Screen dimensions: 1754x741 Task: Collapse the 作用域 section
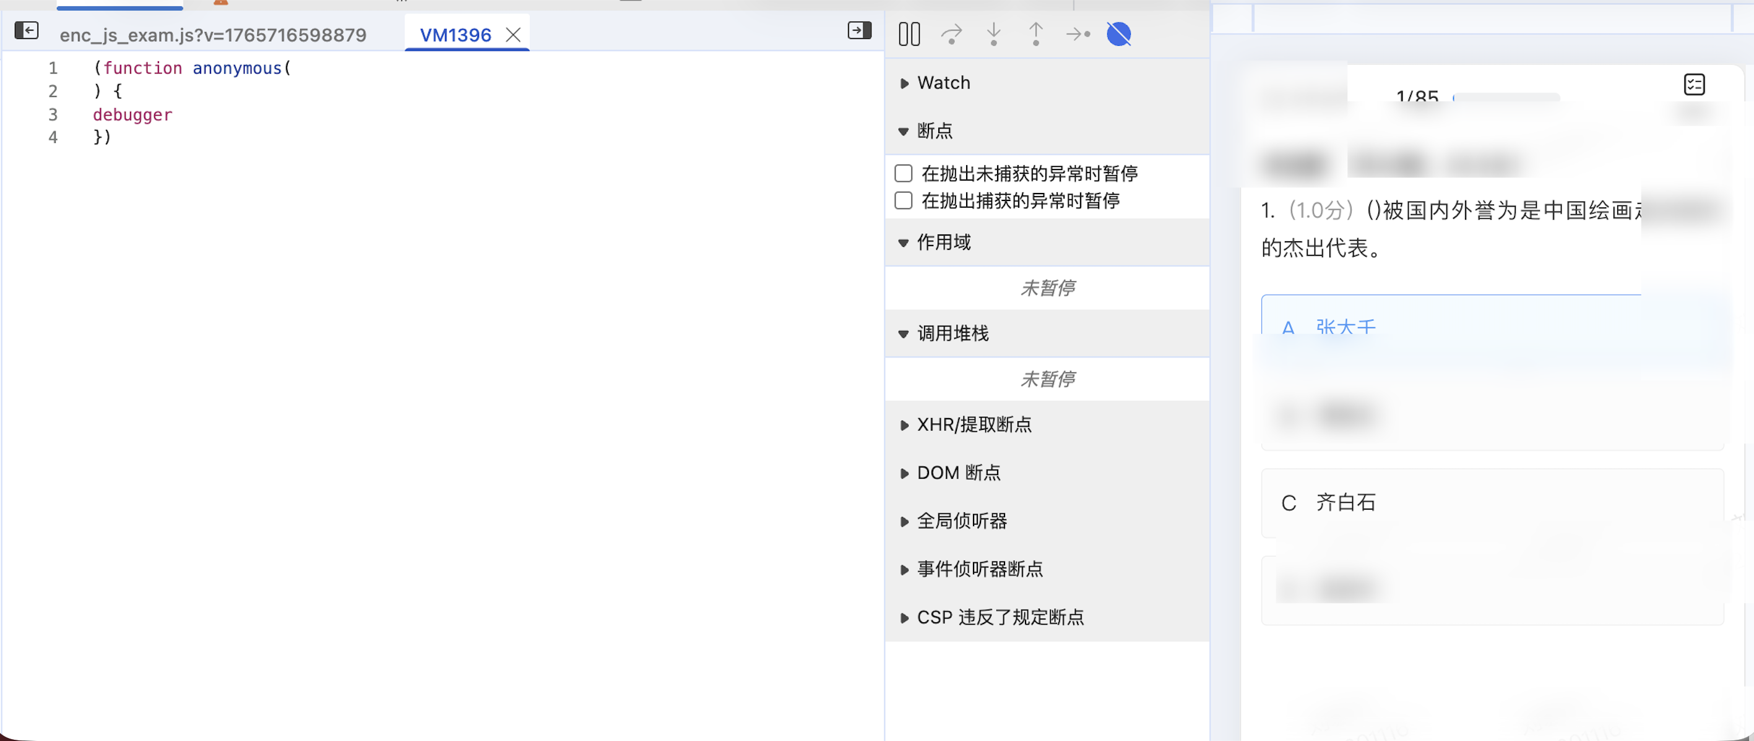(1047, 242)
